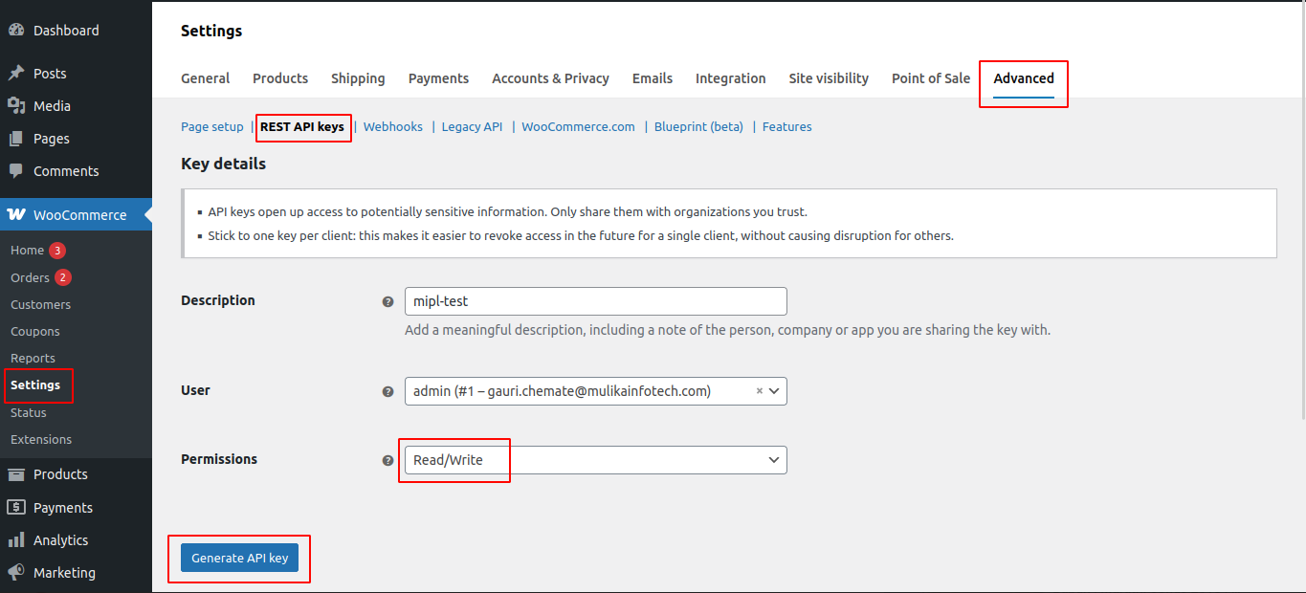Image resolution: width=1306 pixels, height=593 pixels.
Task: Click the Description text field
Action: point(595,301)
